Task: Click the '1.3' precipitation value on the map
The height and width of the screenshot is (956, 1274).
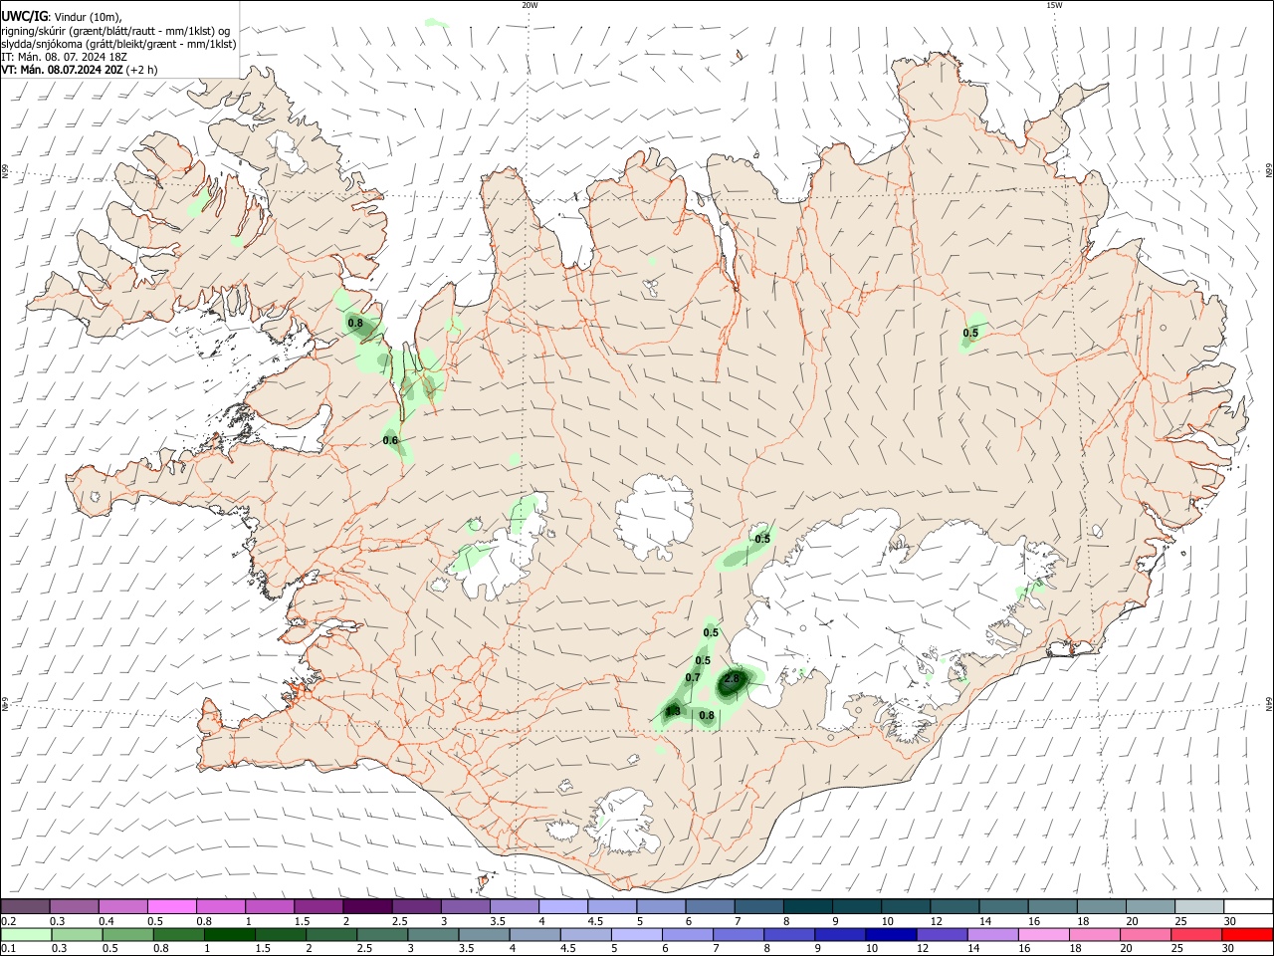Action: (673, 711)
